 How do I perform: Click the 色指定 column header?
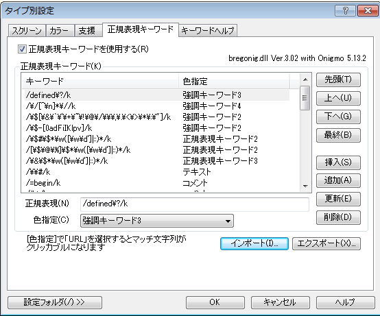[x=234, y=82]
